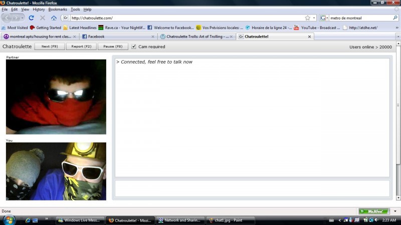Click the Report (F2) button
Viewport: 401px width, 225px height.
click(81, 46)
